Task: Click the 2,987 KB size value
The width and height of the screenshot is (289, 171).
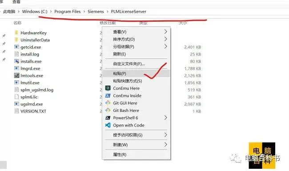Action: click(x=193, y=104)
